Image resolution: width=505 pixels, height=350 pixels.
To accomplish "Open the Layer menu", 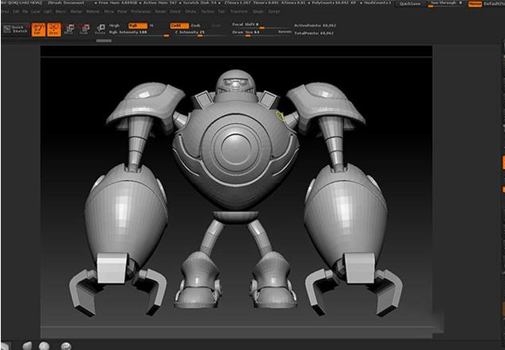I will (36, 11).
